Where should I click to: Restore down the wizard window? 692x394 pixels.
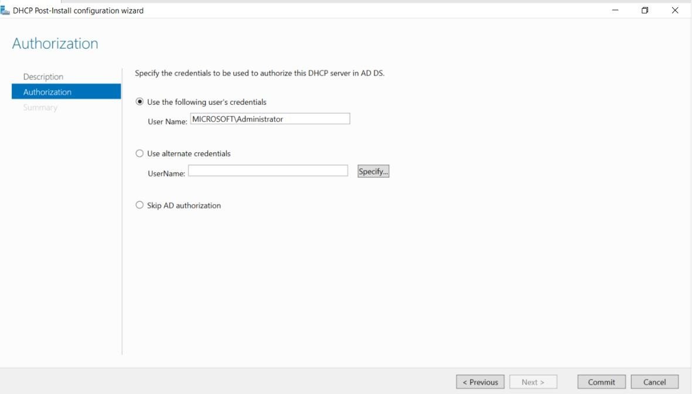click(645, 10)
